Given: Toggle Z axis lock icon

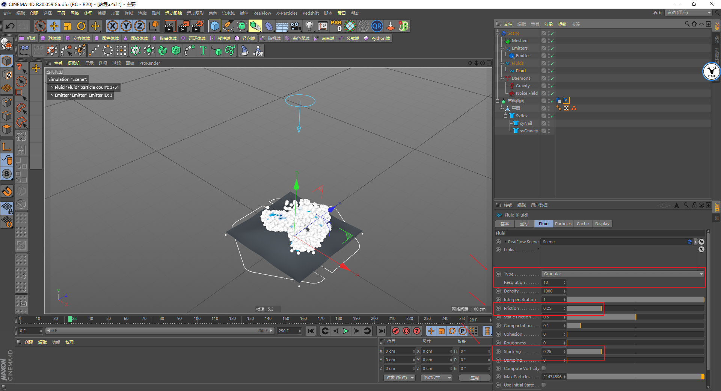Looking at the screenshot, I should [140, 26].
